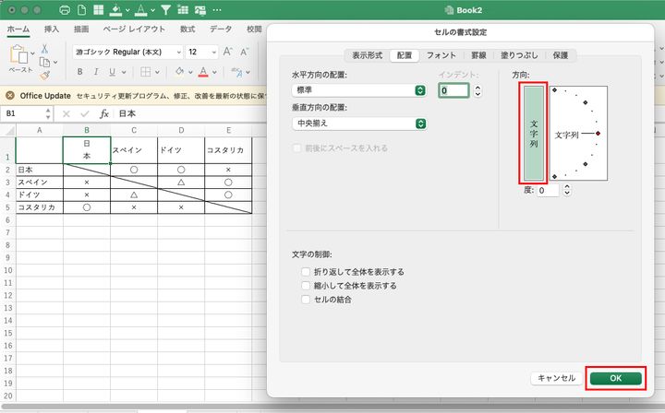Image resolution: width=665 pixels, height=413 pixels.
Task: Click the 度 degrees input field
Action: (546, 191)
